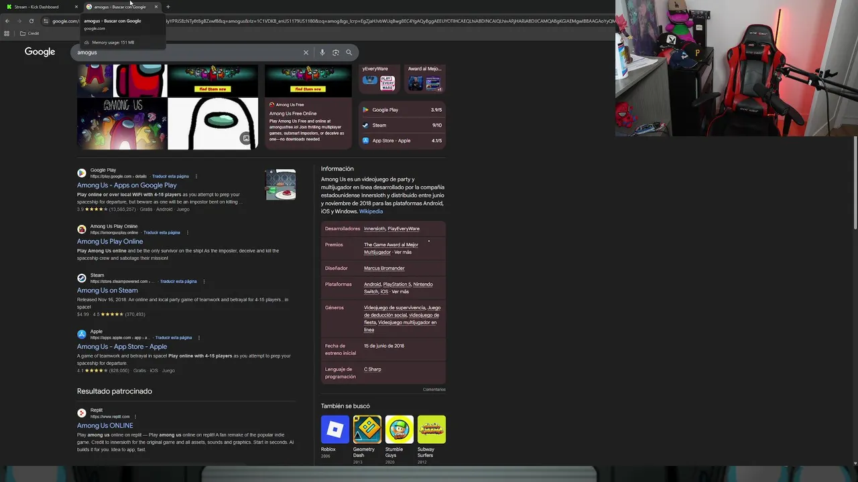Close the amogus Google search tab

[x=156, y=7]
